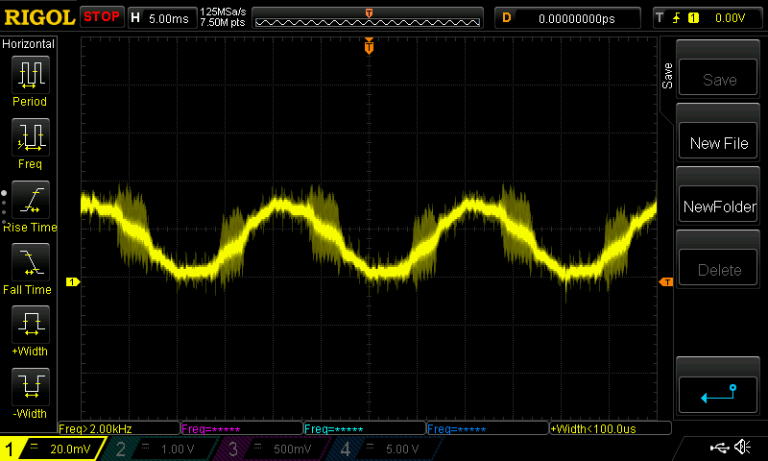Click the USB connection status icon

(719, 448)
